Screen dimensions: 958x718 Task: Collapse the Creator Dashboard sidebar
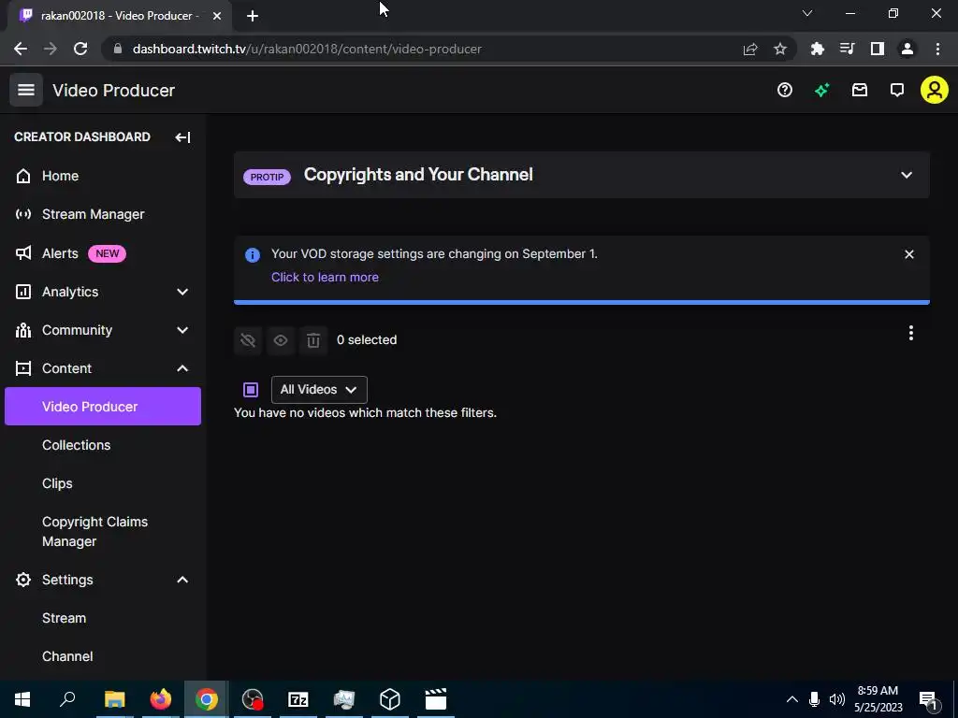(182, 137)
